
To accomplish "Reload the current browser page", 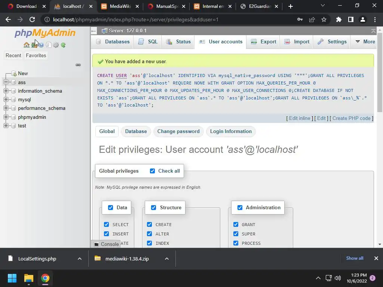I will [x=32, y=19].
